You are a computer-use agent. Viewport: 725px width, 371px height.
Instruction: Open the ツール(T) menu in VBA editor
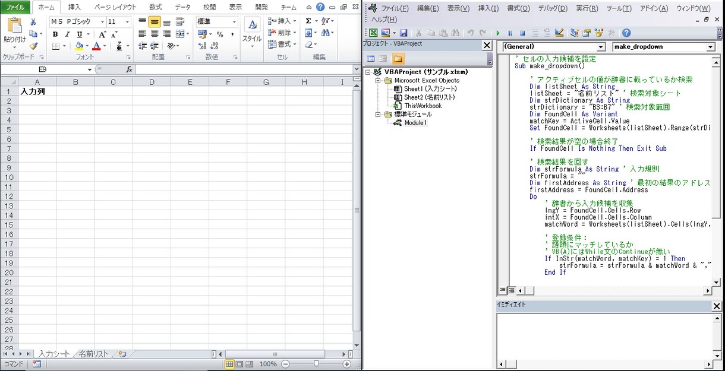click(619, 8)
